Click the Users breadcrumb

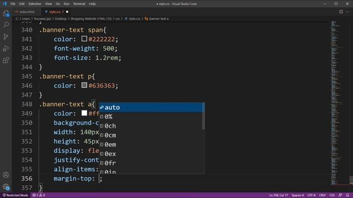coord(26,19)
